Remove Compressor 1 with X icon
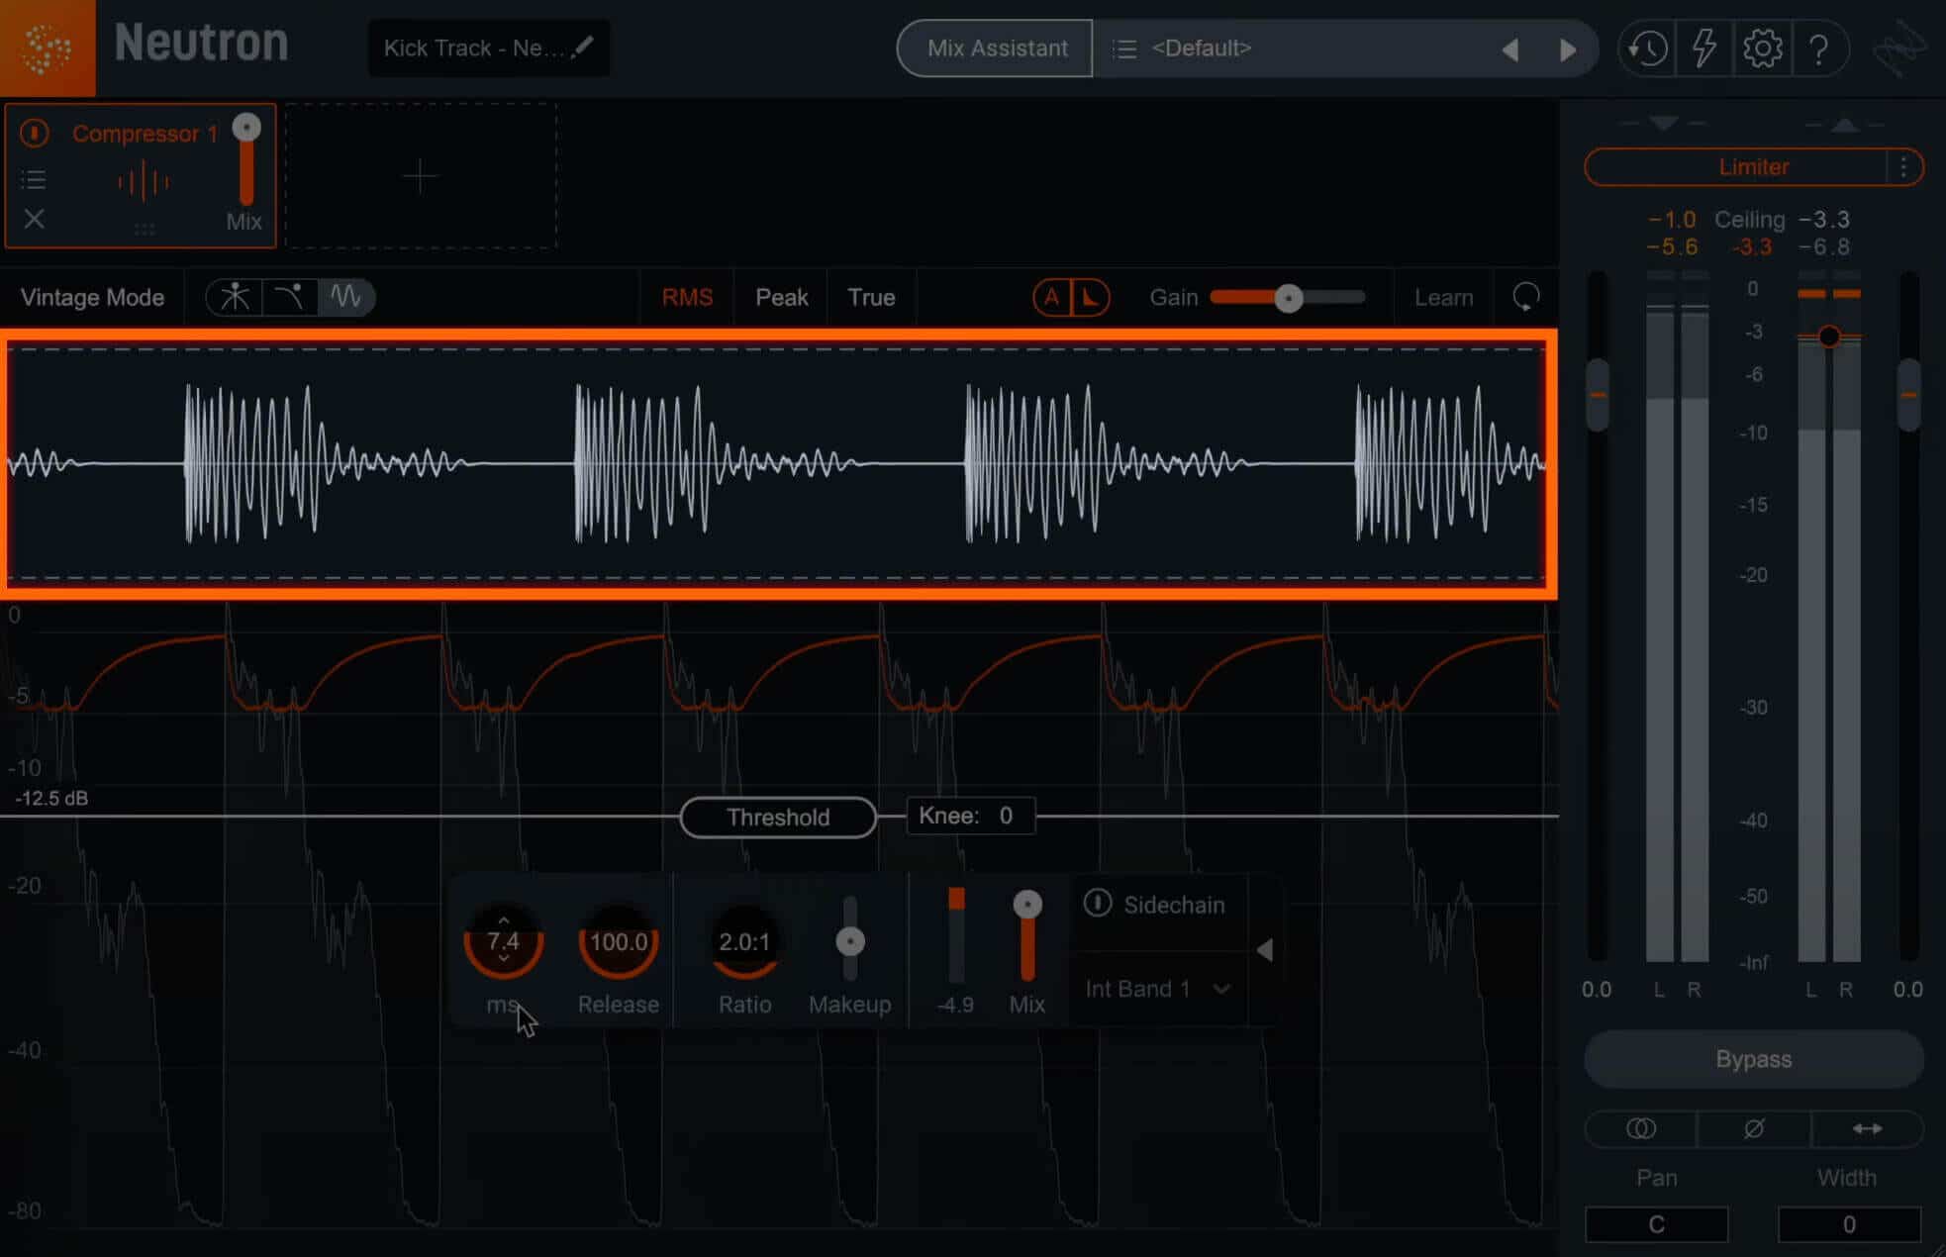1946x1257 pixels. pos(34,219)
